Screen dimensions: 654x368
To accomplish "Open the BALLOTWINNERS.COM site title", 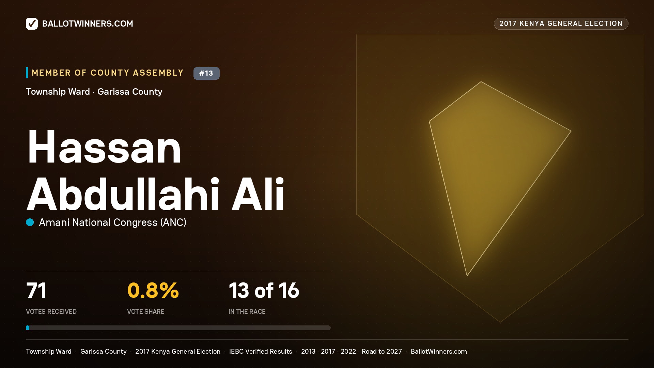I will [88, 24].
